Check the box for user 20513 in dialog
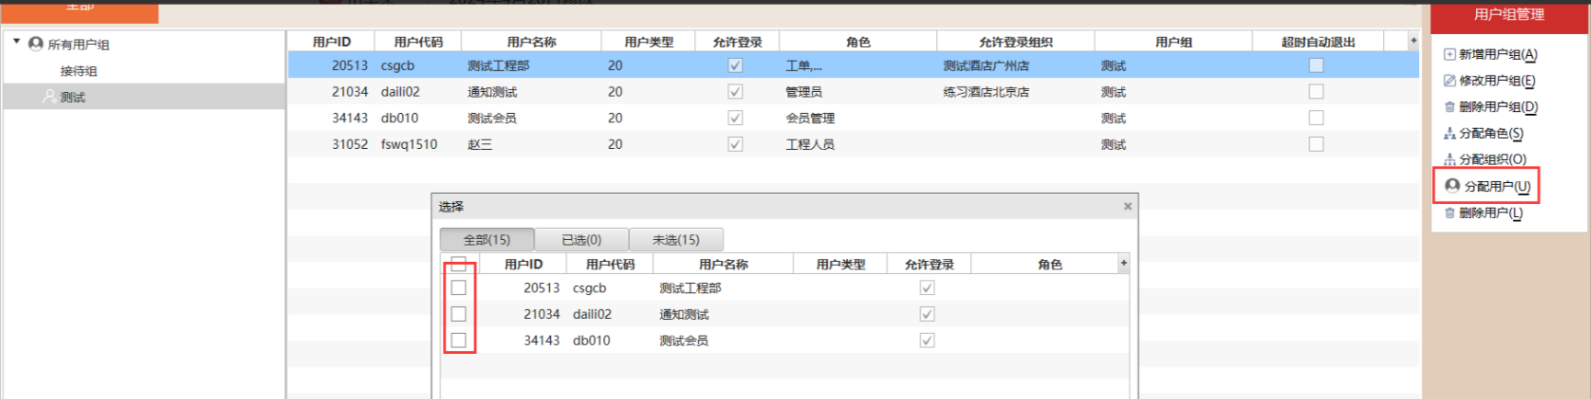Screen dimensions: 1591x399 [459, 288]
